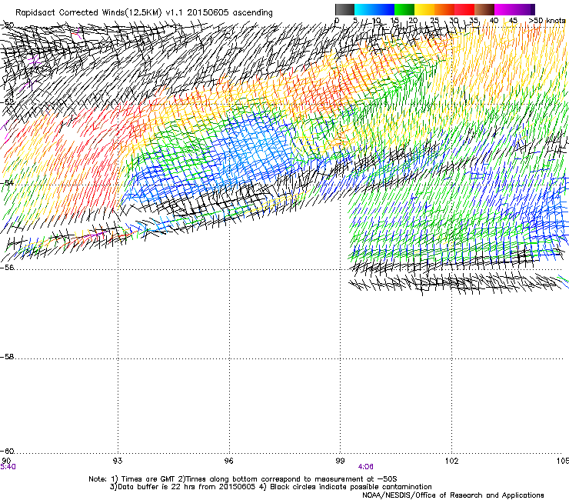Click the purple time stamp '5:40'

coord(8,467)
